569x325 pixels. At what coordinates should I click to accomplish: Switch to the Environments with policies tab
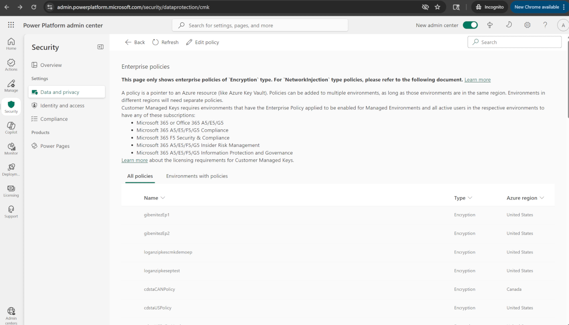(x=197, y=176)
